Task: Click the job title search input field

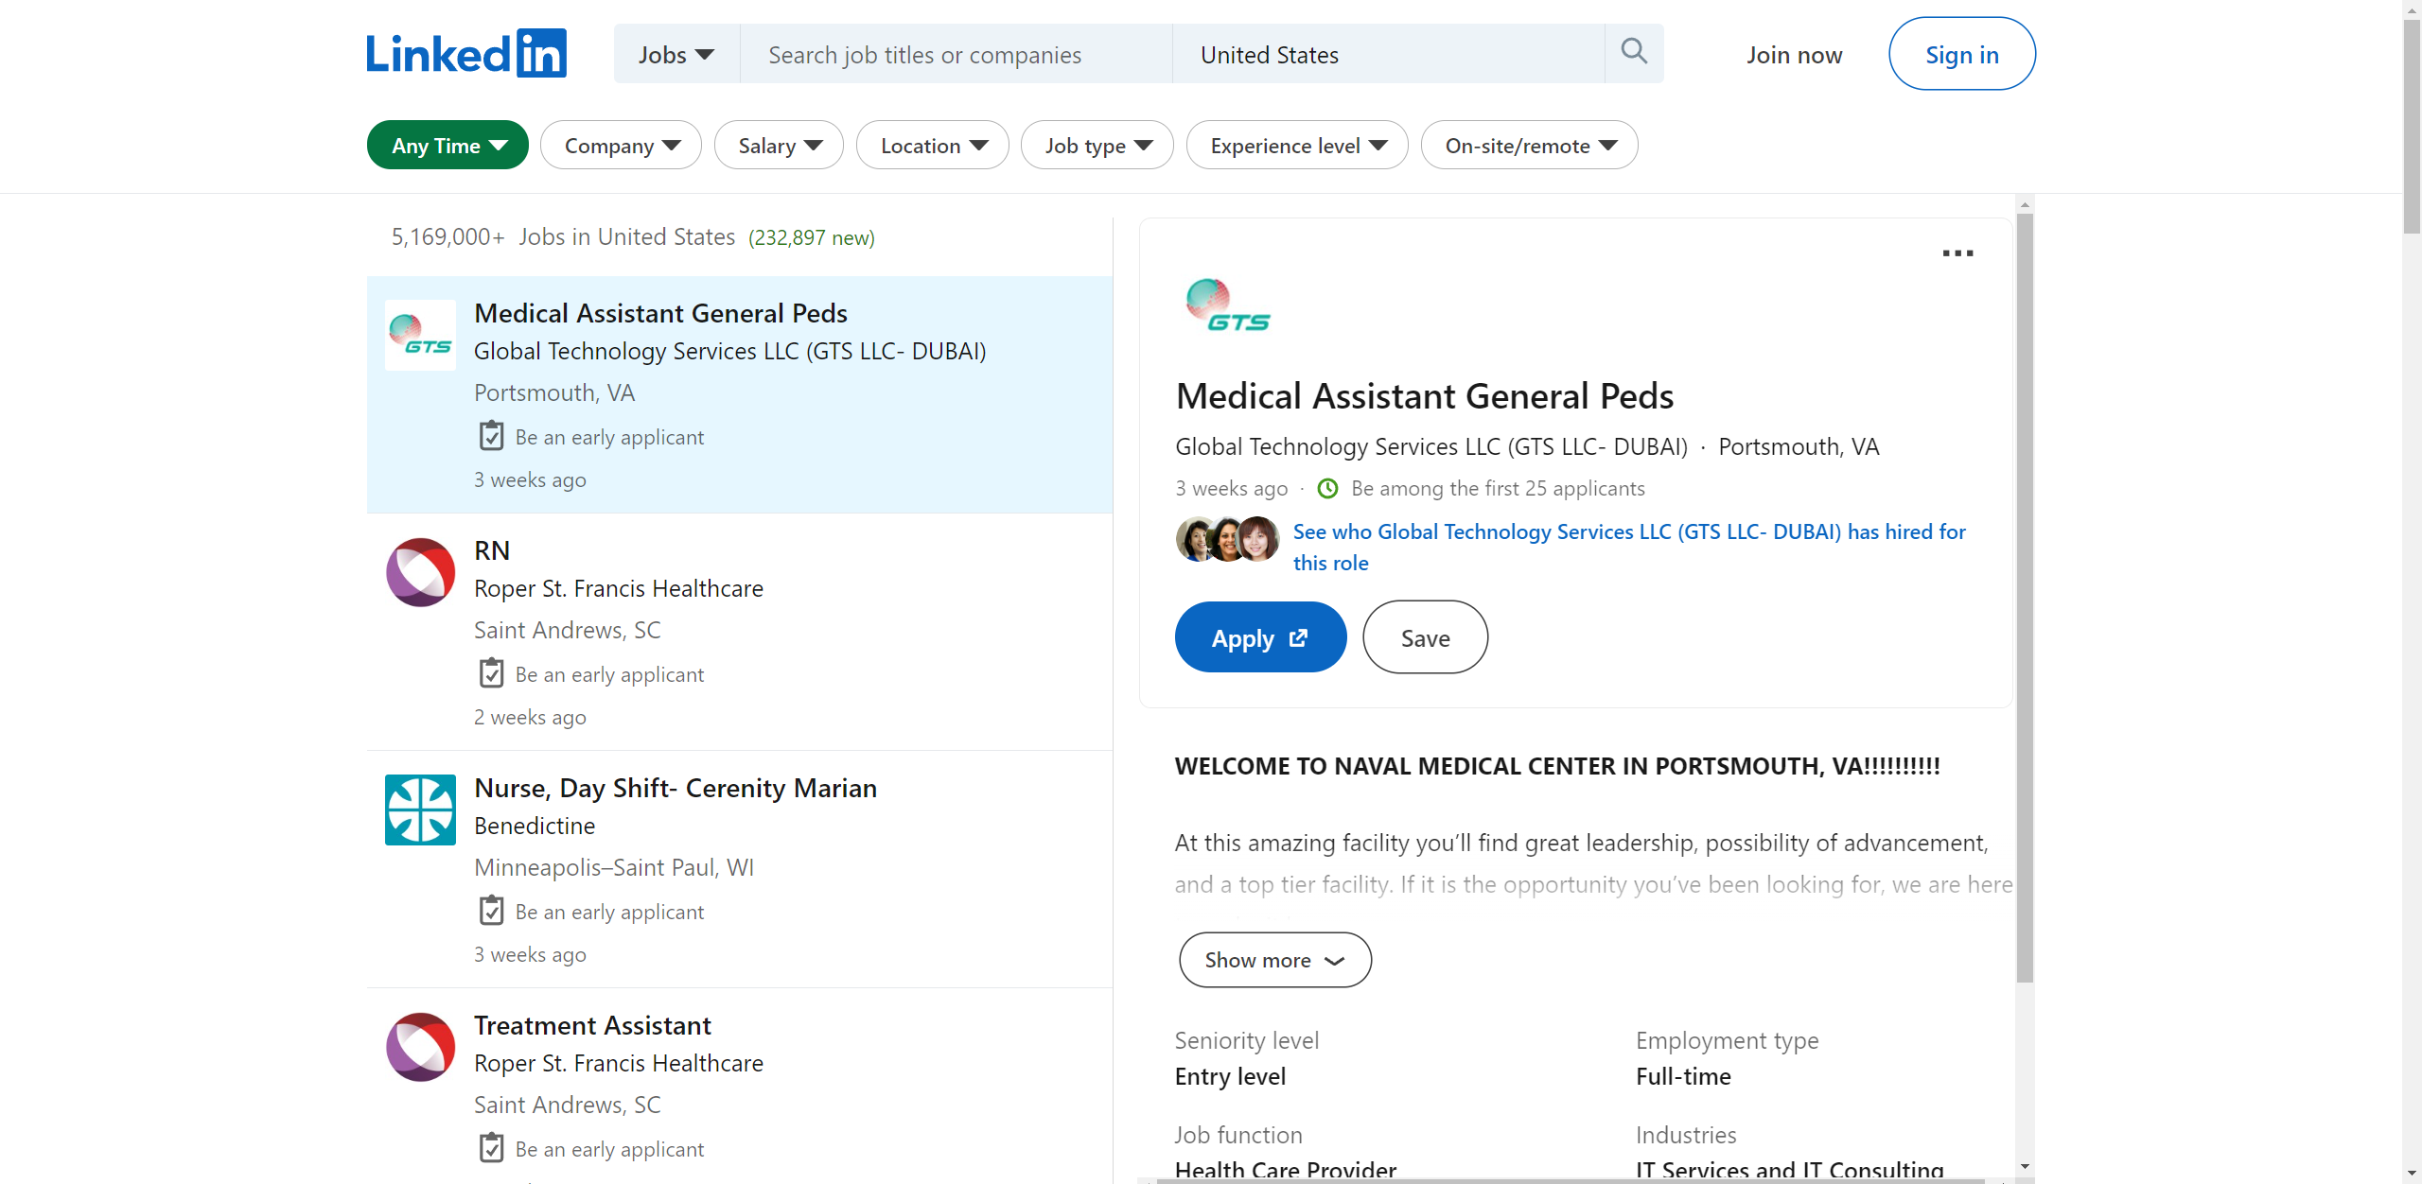Action: [x=956, y=54]
